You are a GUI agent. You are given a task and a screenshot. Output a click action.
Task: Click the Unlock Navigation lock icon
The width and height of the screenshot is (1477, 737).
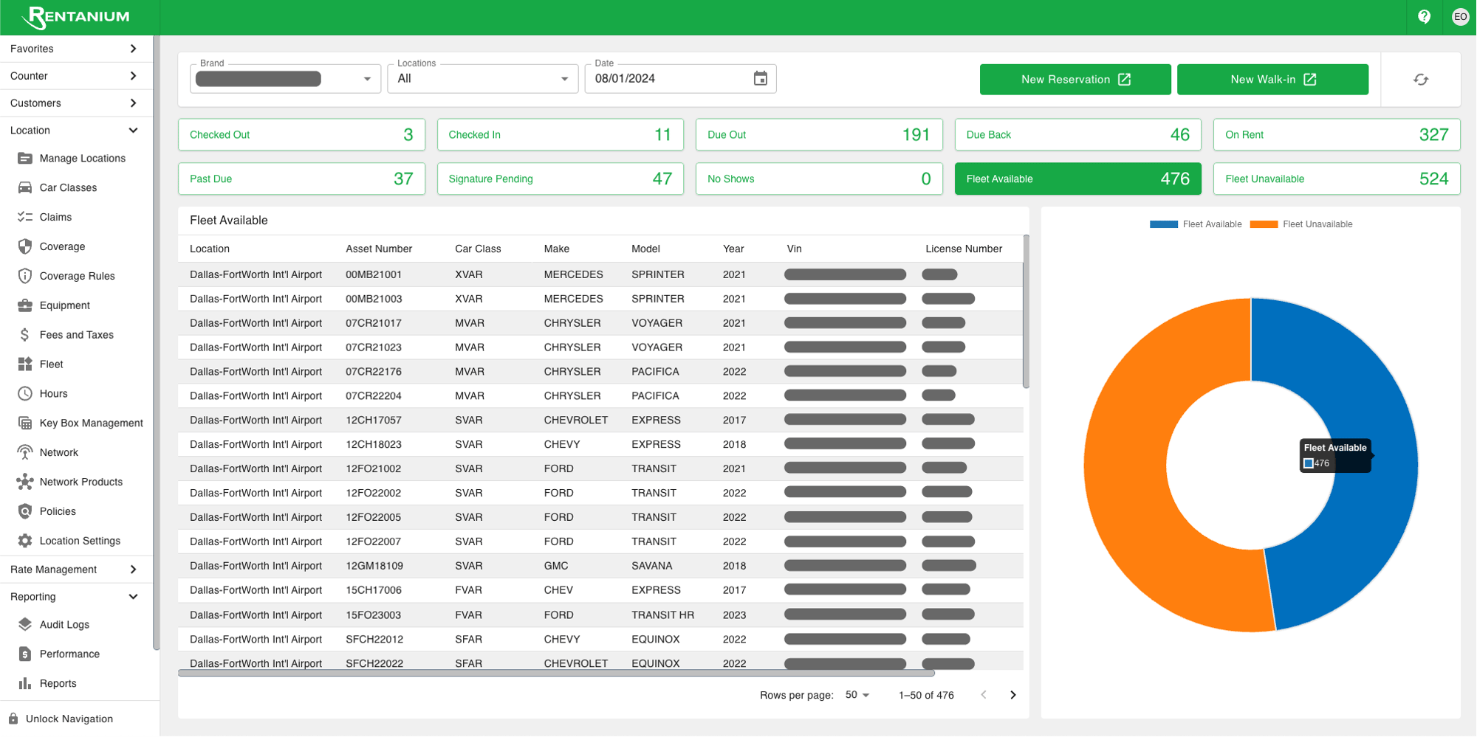click(13, 719)
